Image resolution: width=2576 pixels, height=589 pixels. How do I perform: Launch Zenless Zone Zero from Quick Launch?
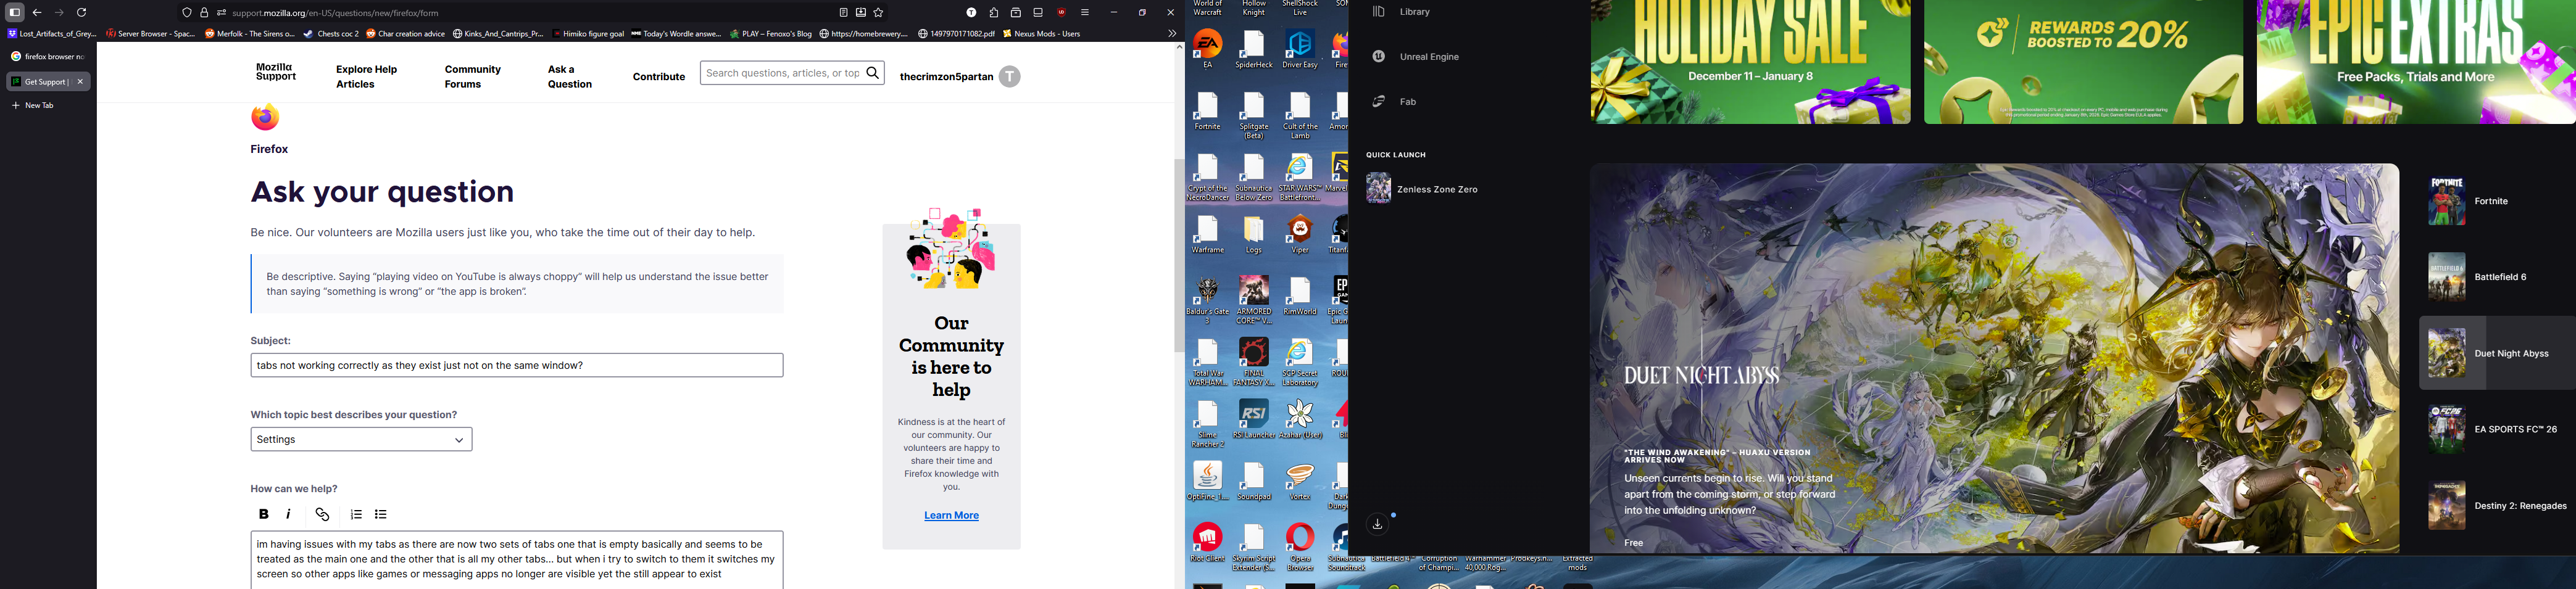1423,189
